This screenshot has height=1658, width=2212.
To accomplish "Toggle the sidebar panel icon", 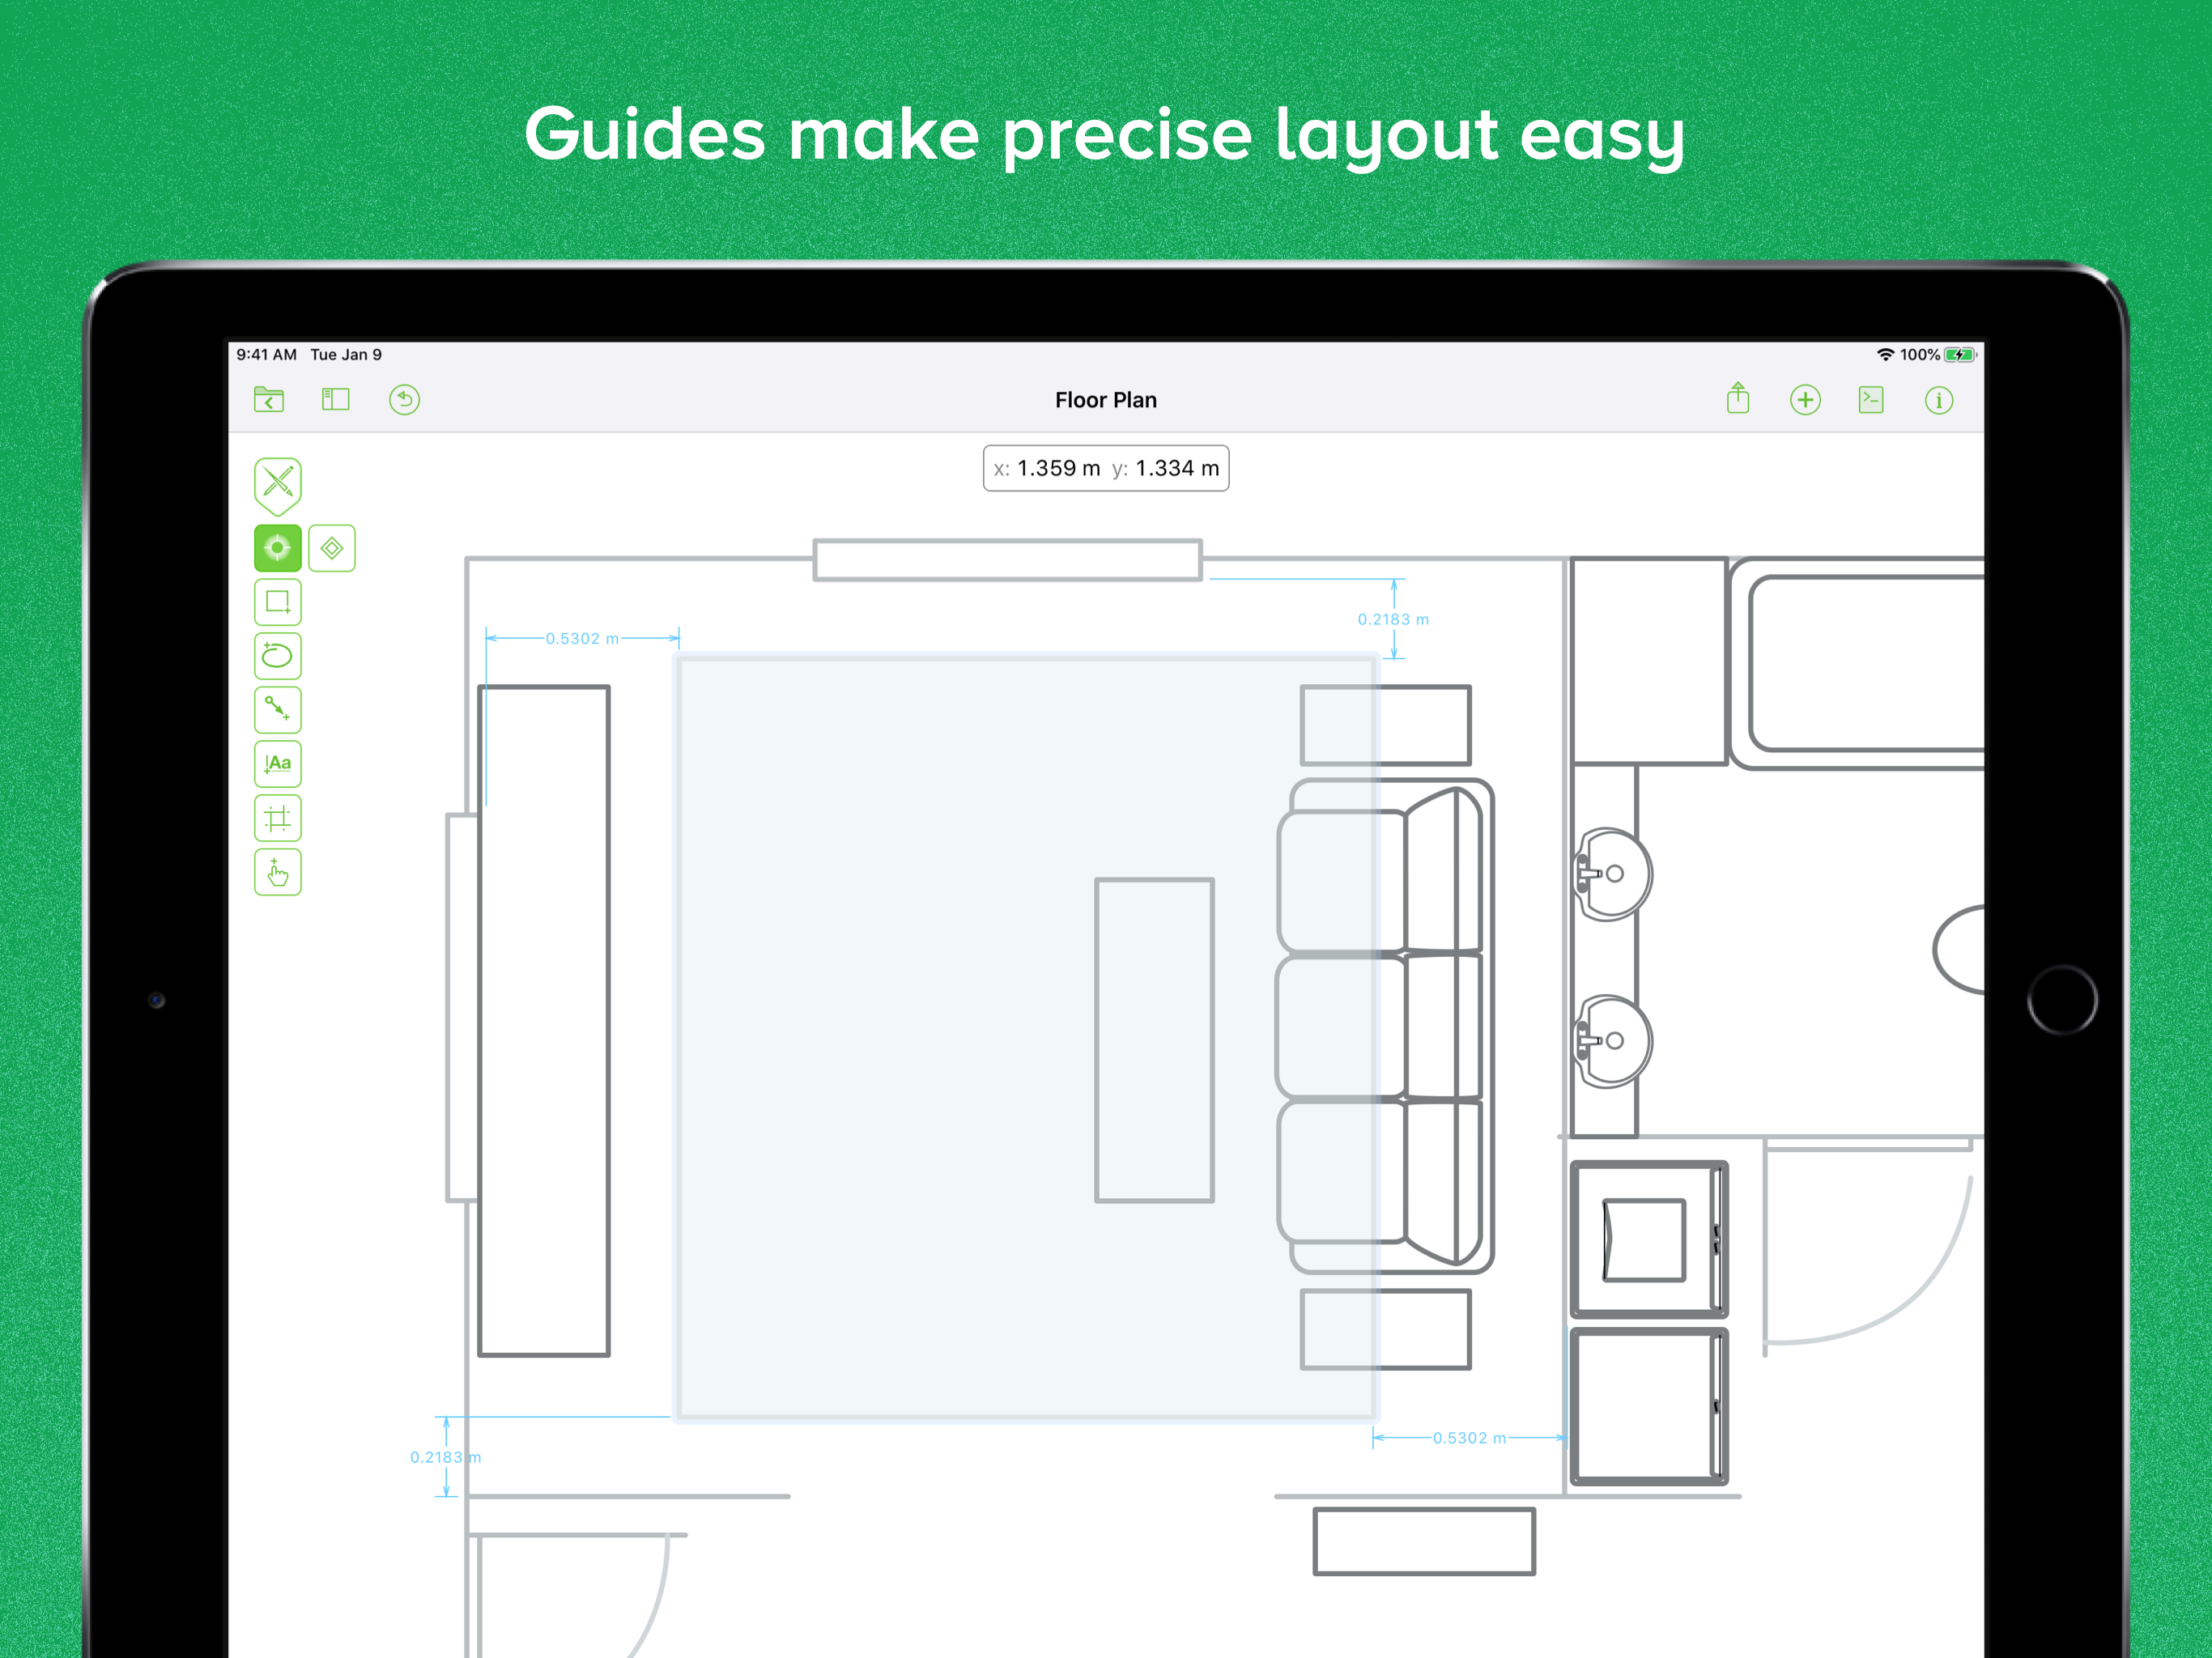I will (336, 400).
